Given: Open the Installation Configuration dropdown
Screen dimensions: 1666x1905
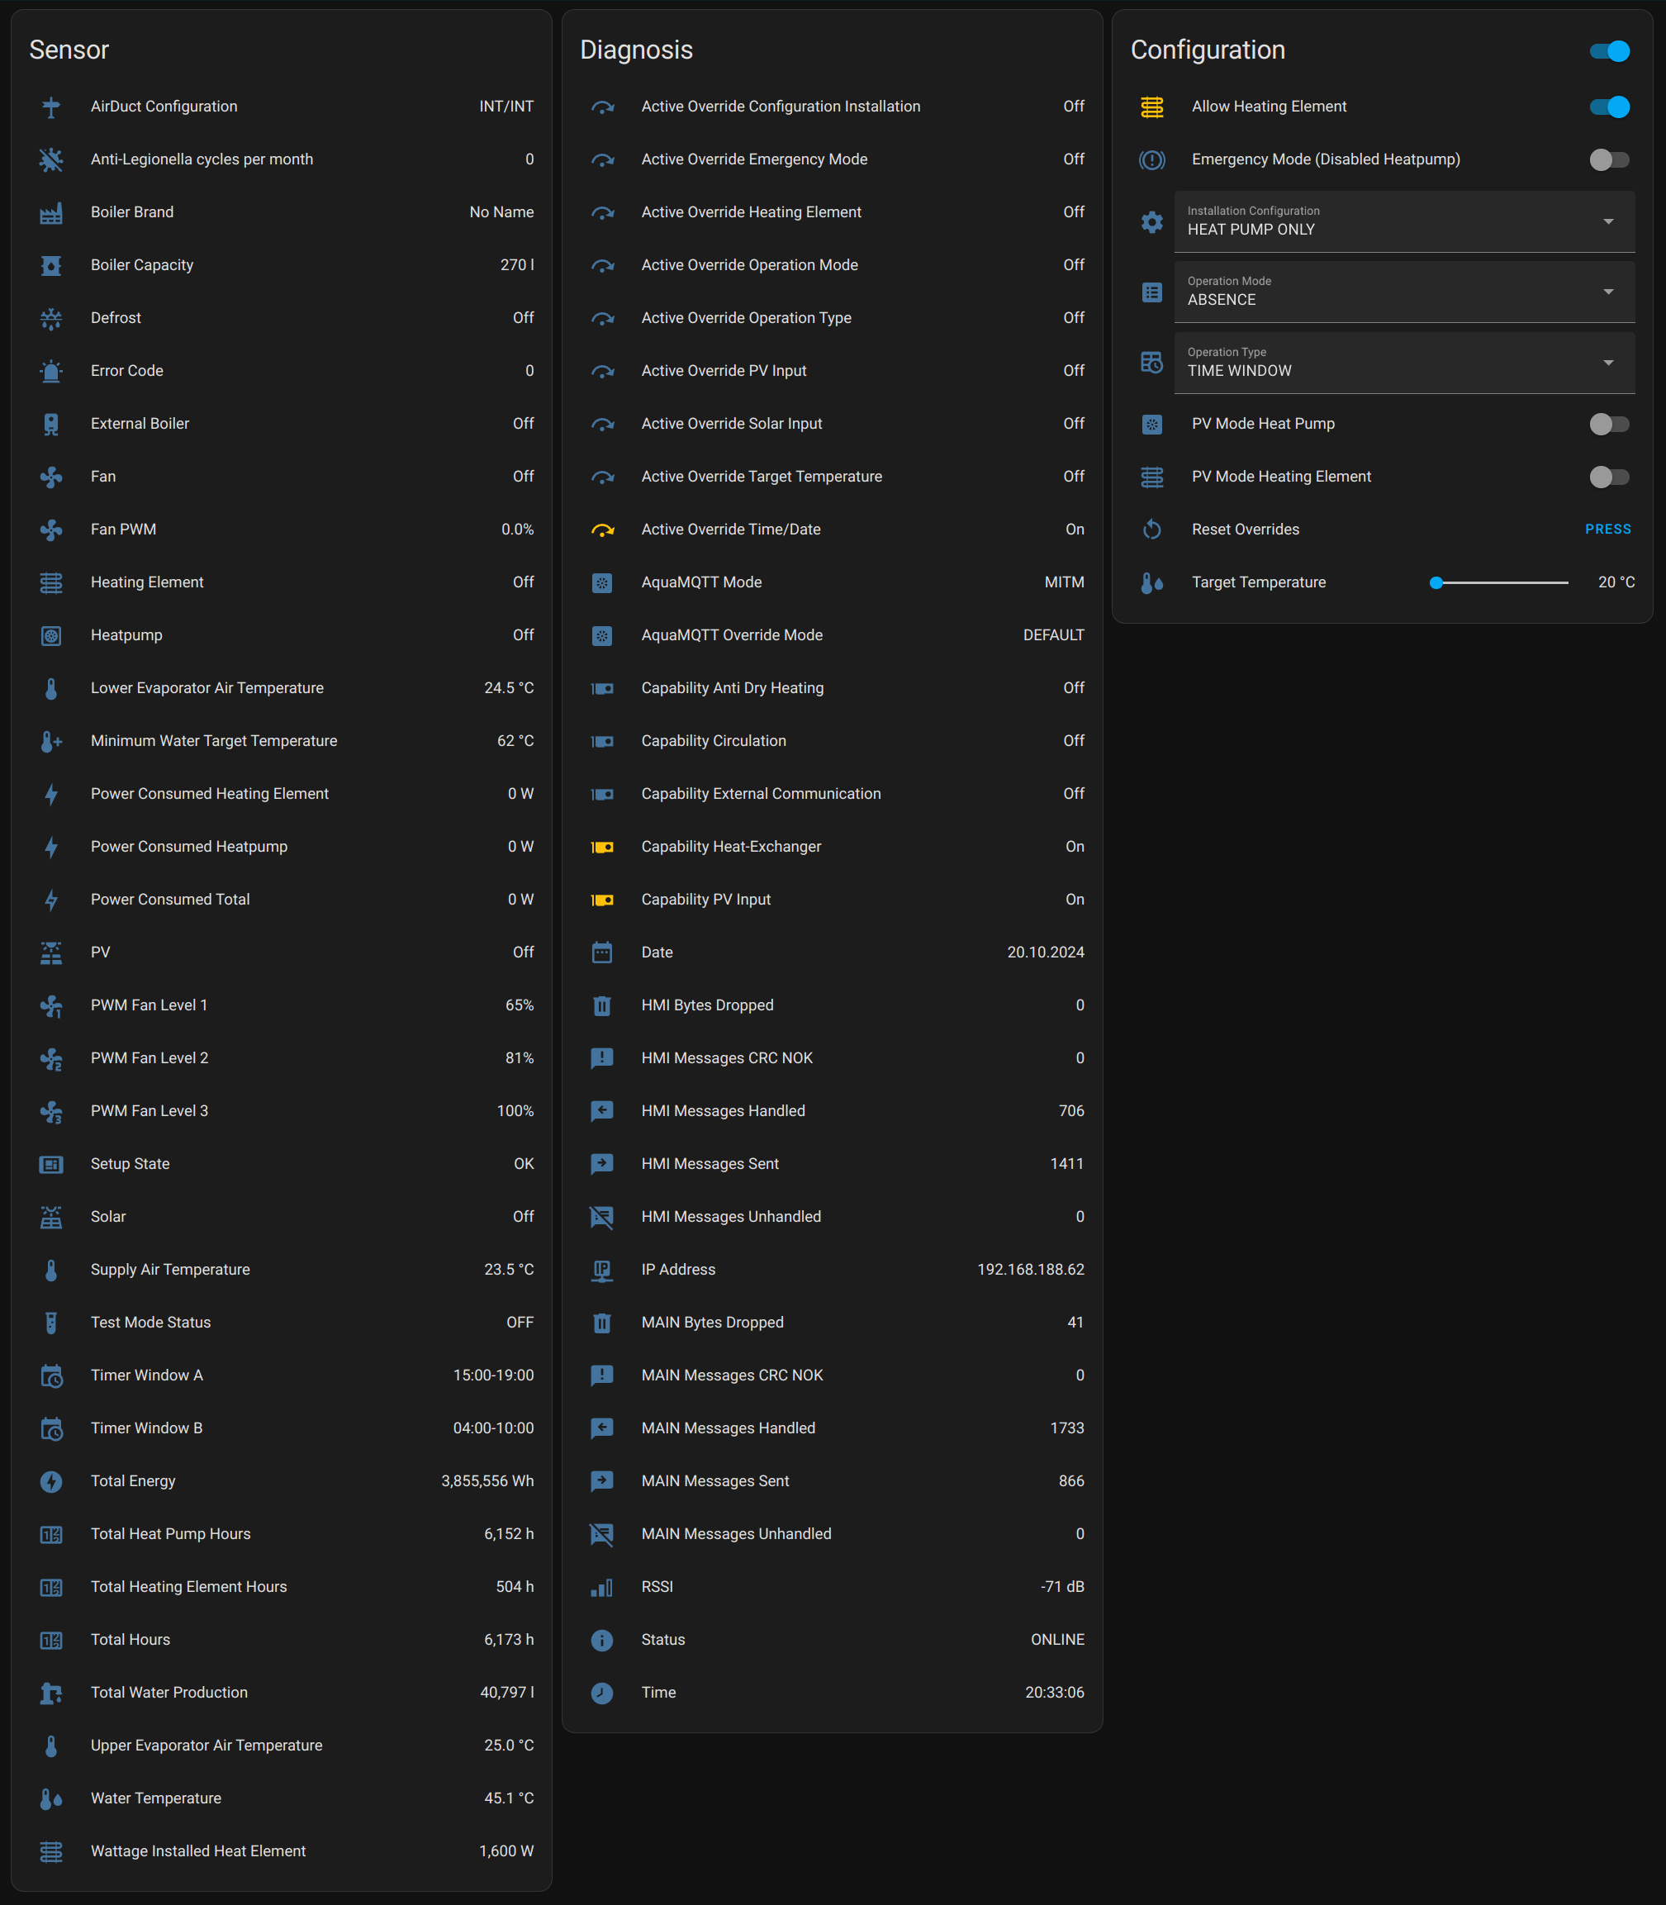Looking at the screenshot, I should (x=1404, y=221).
